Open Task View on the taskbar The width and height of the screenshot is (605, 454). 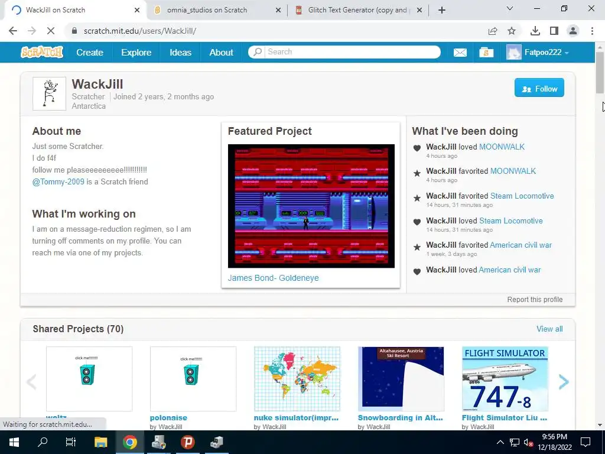click(x=71, y=442)
